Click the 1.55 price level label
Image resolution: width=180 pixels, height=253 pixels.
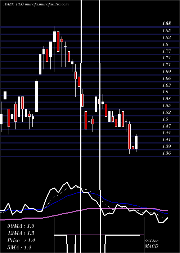pyautogui.click(x=166, y=106)
